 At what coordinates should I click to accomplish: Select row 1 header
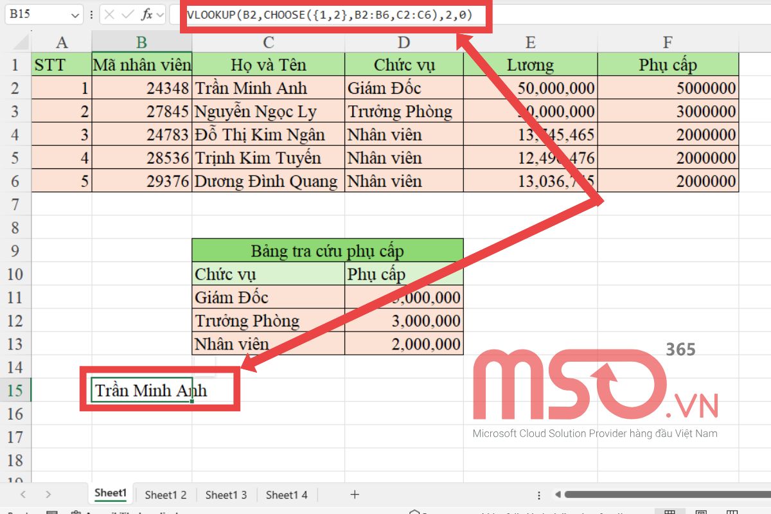15,65
